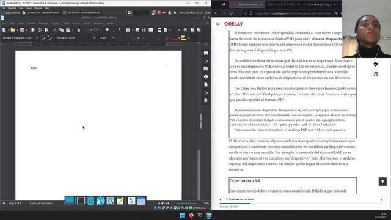Open the Writer Insert menu
This screenshot has width=391, height=220.
[x=31, y=23]
